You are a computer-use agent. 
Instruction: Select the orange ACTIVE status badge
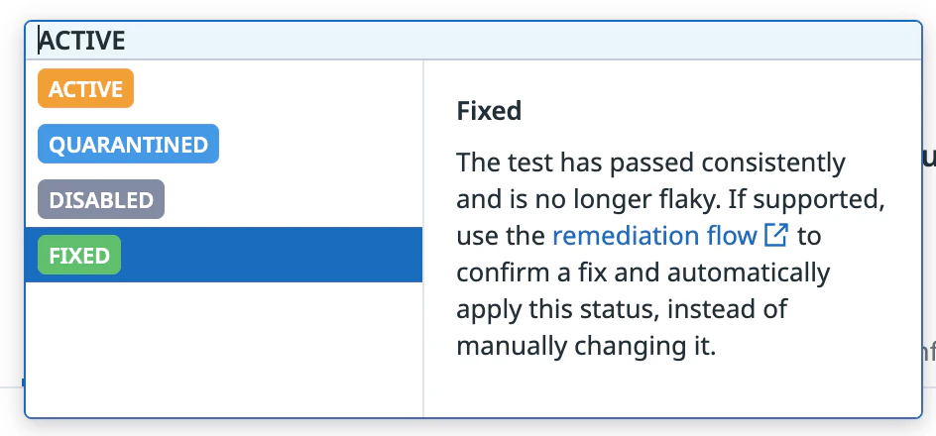(85, 89)
